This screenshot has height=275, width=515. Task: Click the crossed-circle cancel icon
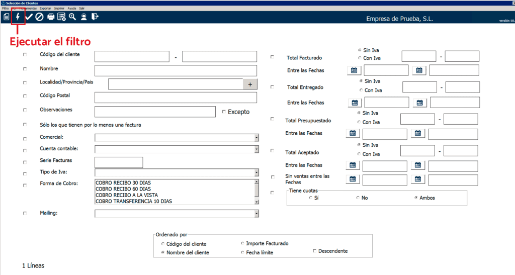point(39,17)
